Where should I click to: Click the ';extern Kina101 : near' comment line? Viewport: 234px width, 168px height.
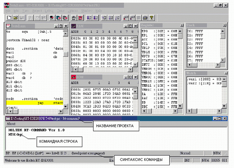tap(28, 40)
